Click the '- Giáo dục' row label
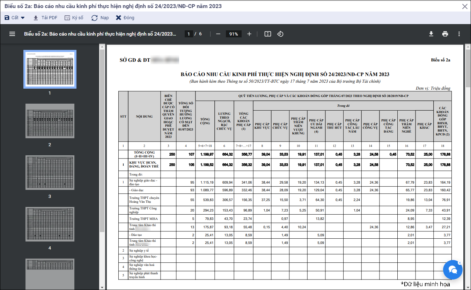The height and width of the screenshot is (290, 471). click(x=137, y=190)
